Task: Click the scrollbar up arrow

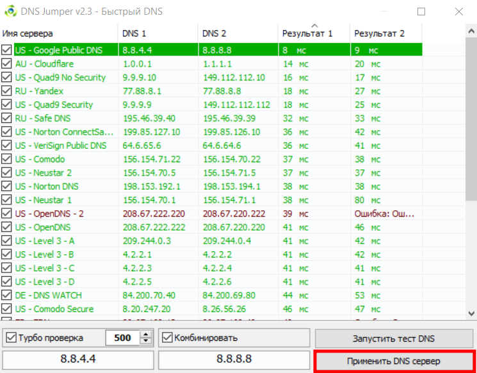Action: (x=471, y=31)
